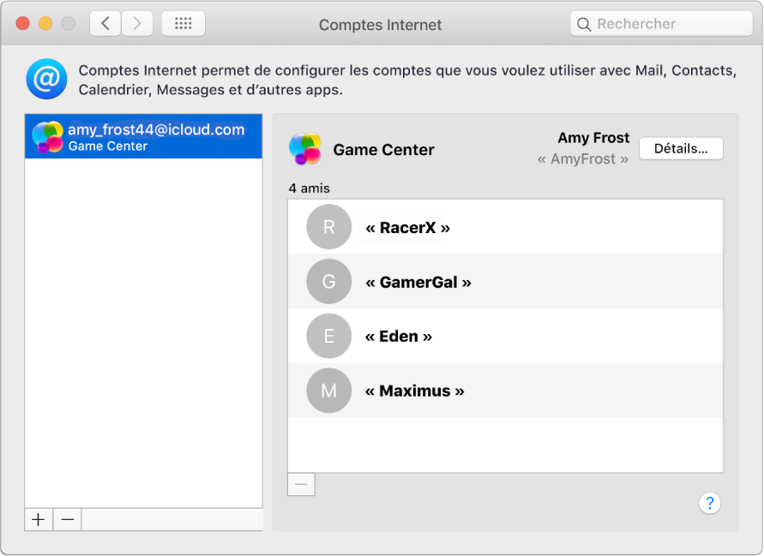
Task: Navigate back with the left arrow
Action: pos(105,23)
